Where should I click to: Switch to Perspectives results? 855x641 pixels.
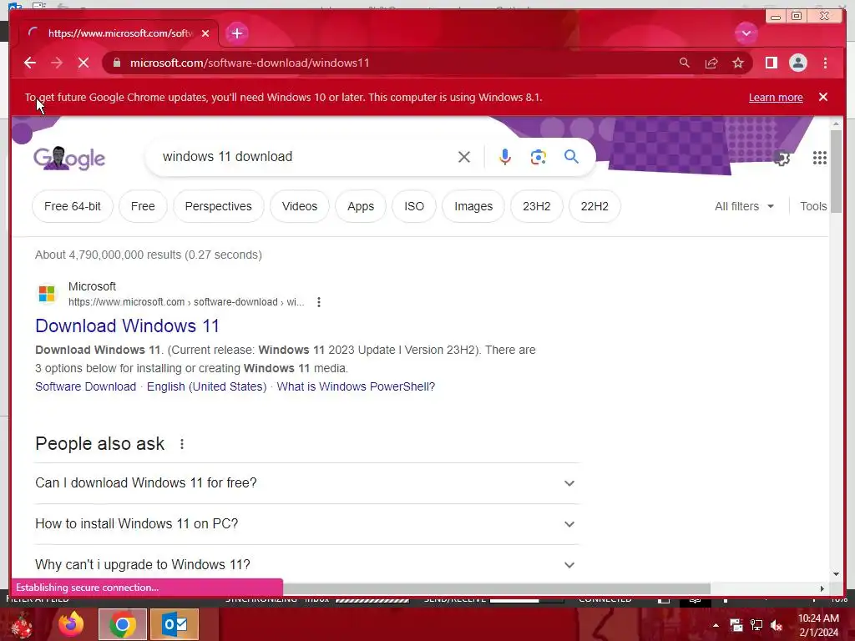[x=218, y=207]
